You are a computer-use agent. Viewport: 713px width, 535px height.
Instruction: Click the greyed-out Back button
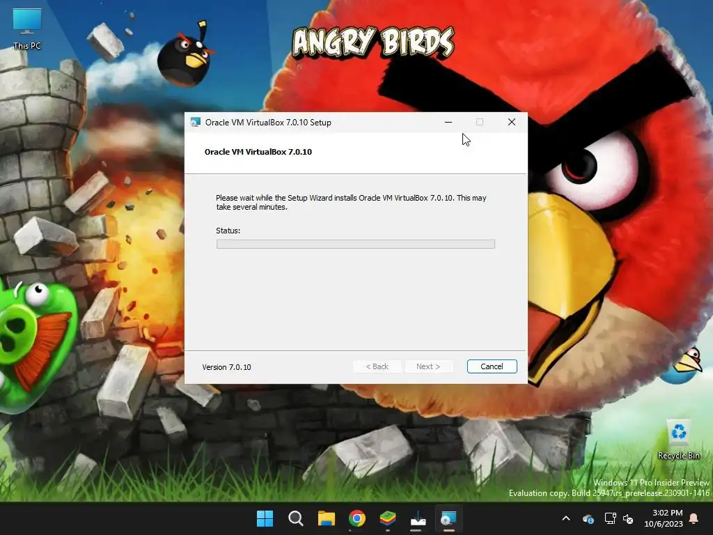click(377, 366)
